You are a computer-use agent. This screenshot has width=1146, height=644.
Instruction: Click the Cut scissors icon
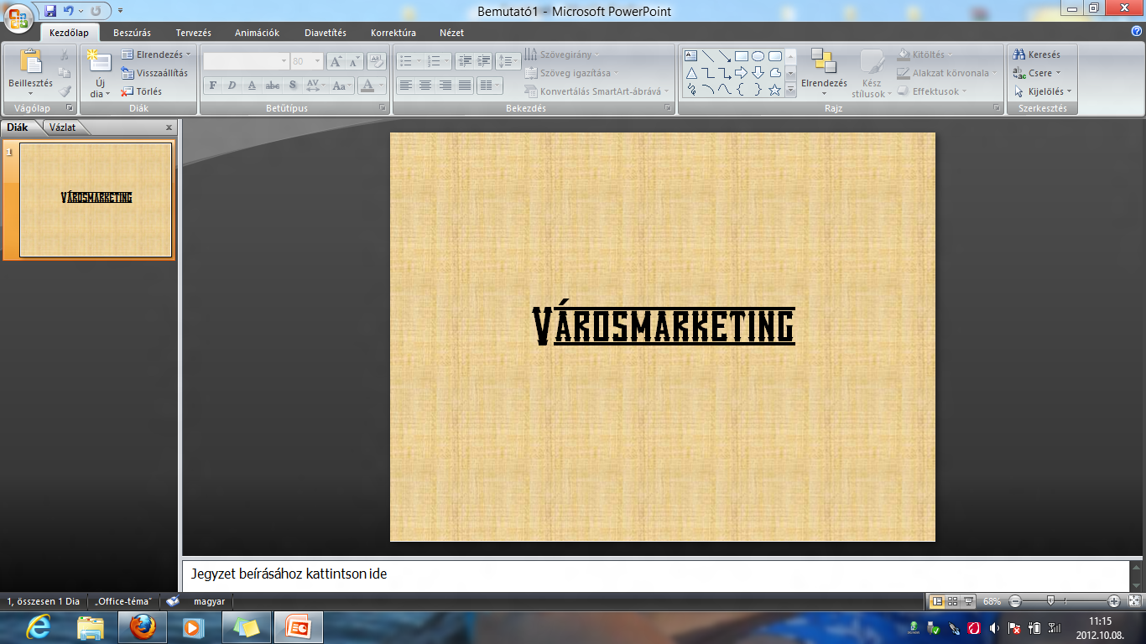pyautogui.click(x=65, y=55)
